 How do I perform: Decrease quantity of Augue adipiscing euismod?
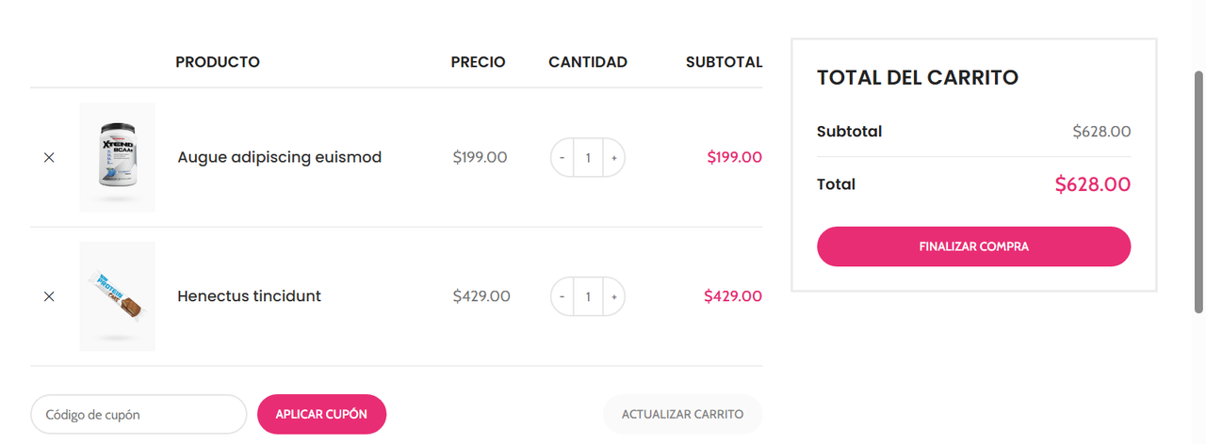(x=562, y=158)
